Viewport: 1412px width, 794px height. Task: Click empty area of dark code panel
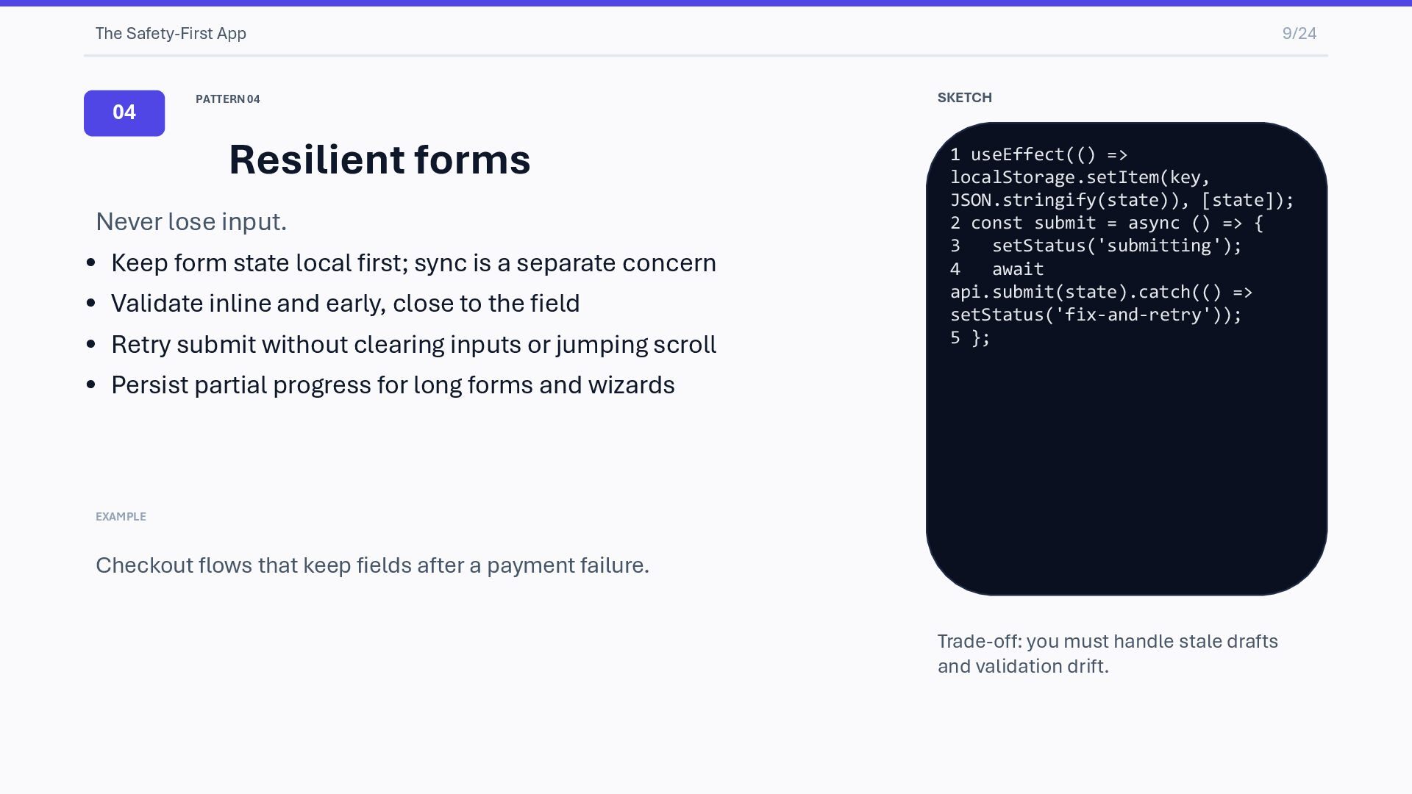coord(1125,471)
